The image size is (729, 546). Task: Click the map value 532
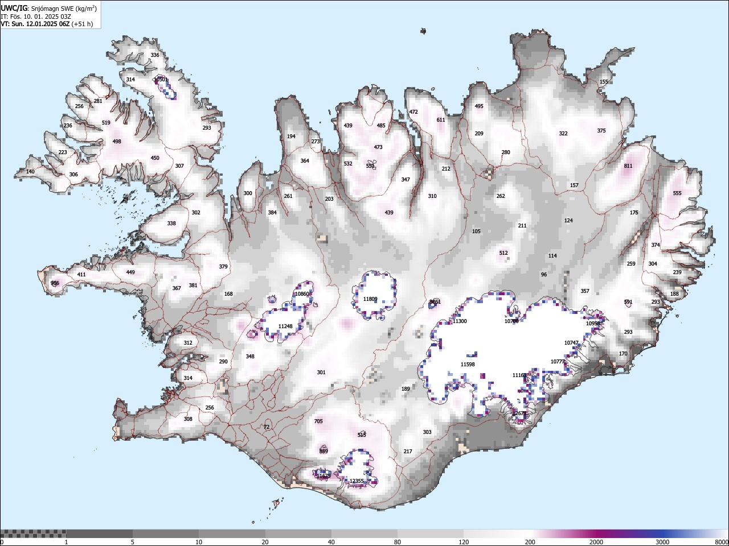click(x=348, y=164)
